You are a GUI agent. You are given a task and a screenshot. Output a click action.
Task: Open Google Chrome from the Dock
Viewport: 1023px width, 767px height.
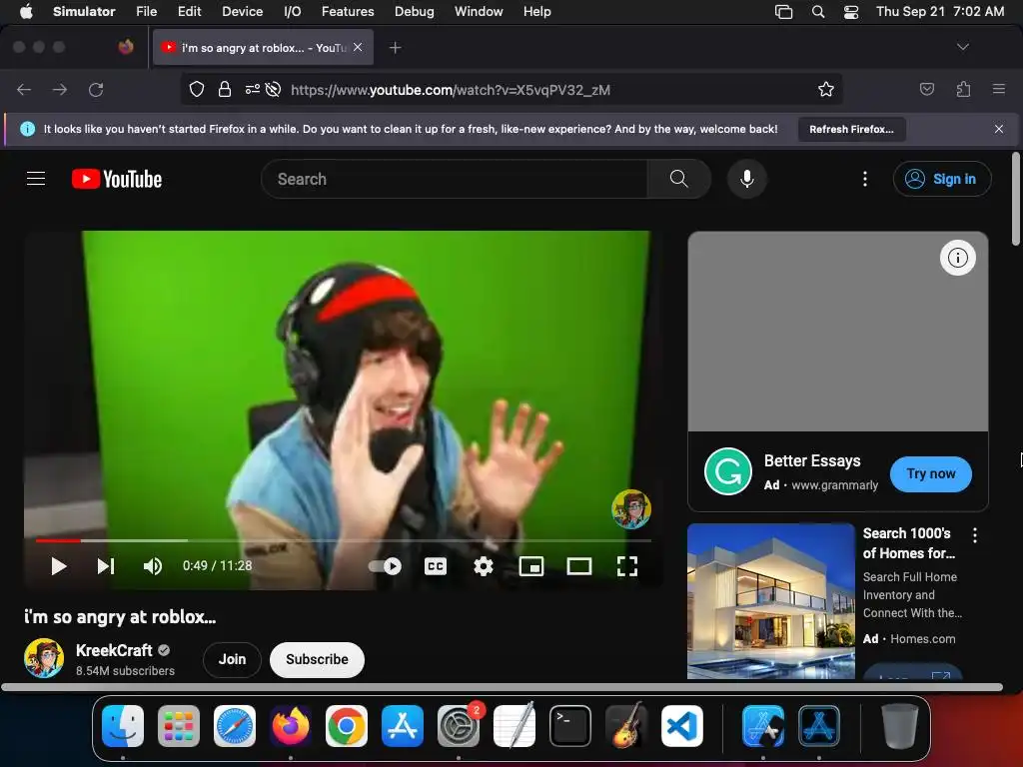347,726
